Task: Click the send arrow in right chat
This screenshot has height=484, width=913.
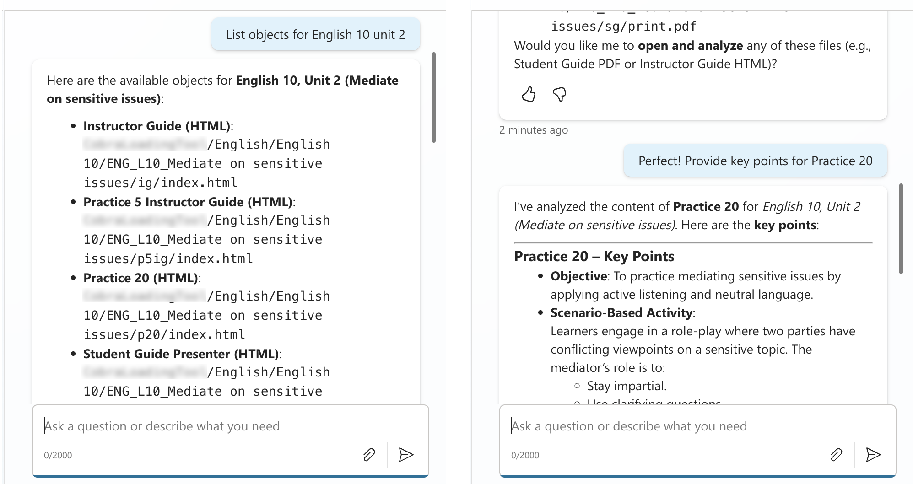Action: coord(873,455)
